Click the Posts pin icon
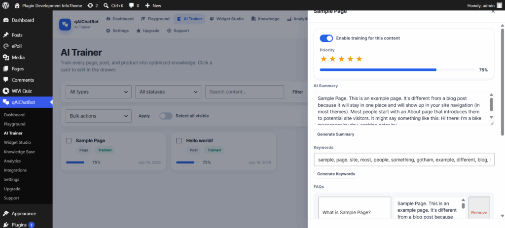505x228 pixels. (6, 35)
